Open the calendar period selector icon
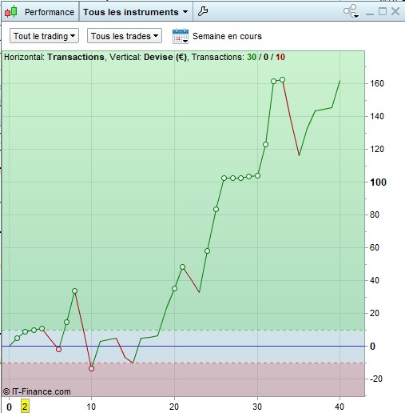This screenshot has width=405, height=413. [181, 36]
